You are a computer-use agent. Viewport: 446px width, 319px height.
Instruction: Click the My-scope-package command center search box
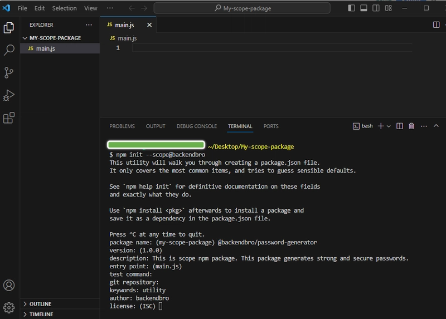[244, 8]
